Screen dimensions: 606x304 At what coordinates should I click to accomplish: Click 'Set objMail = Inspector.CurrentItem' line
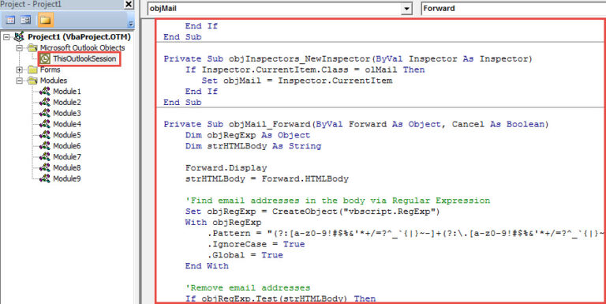click(x=297, y=81)
